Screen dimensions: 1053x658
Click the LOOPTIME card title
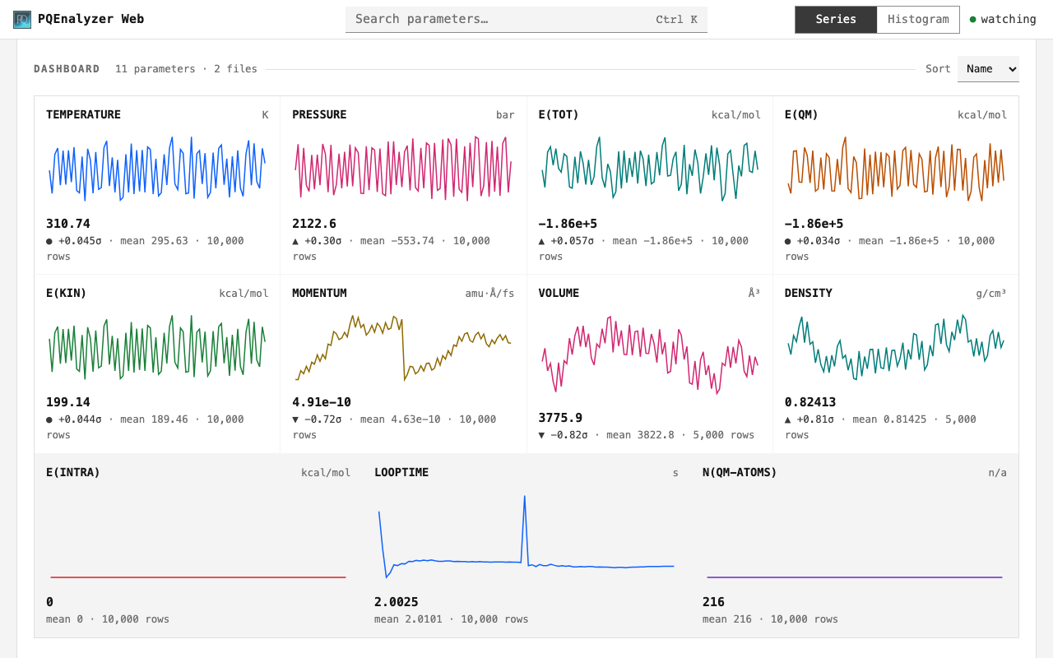(401, 473)
